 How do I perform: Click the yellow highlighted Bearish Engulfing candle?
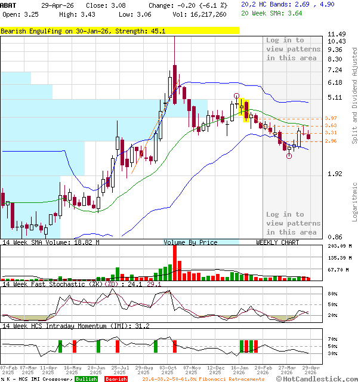[x=245, y=110]
